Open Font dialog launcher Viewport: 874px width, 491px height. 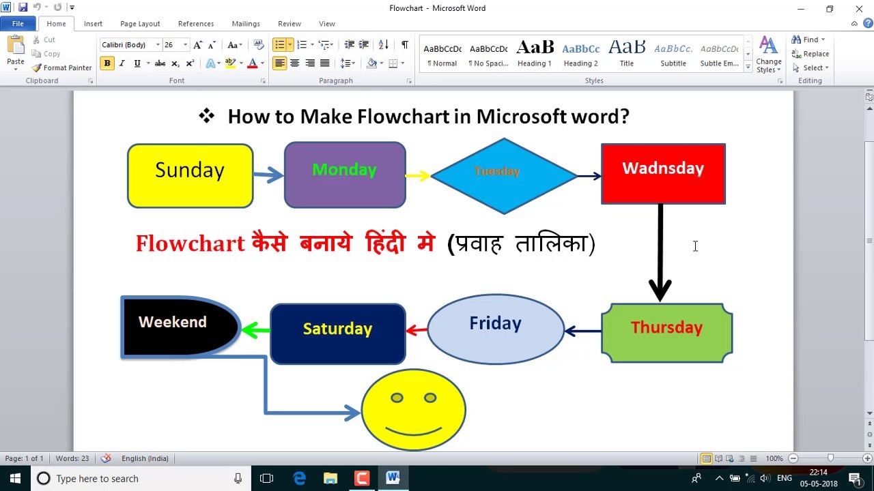(264, 81)
